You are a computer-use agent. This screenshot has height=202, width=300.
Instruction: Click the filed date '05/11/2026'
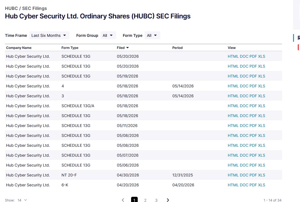pos(127,126)
